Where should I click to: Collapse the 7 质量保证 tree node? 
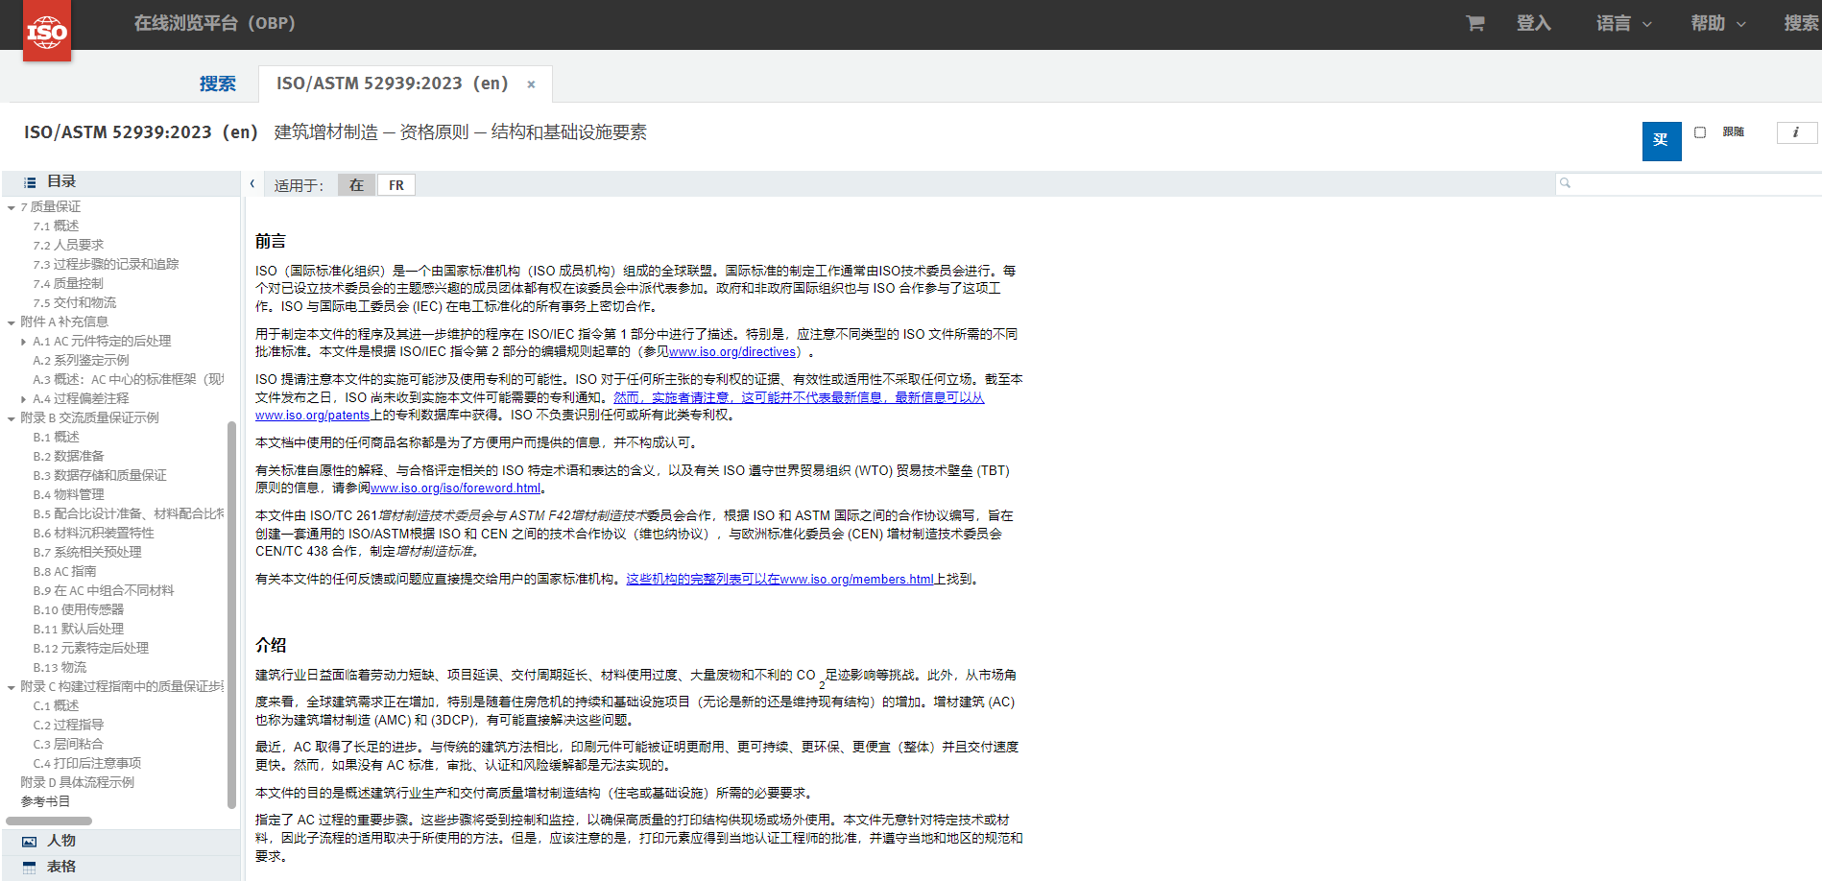click(11, 207)
